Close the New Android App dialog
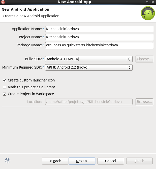This screenshot has width=156, height=169. (152, 2)
